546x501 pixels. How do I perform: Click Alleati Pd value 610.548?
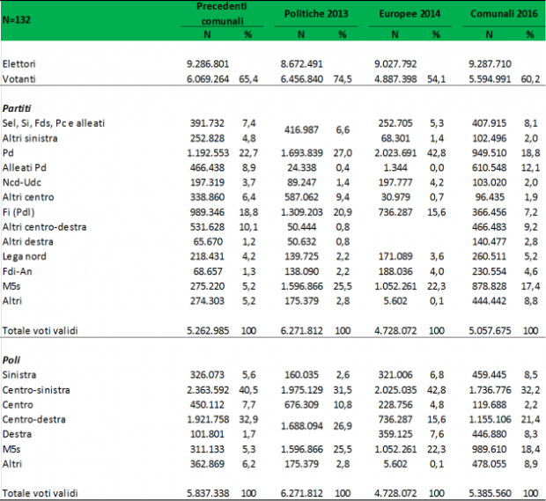coord(490,168)
